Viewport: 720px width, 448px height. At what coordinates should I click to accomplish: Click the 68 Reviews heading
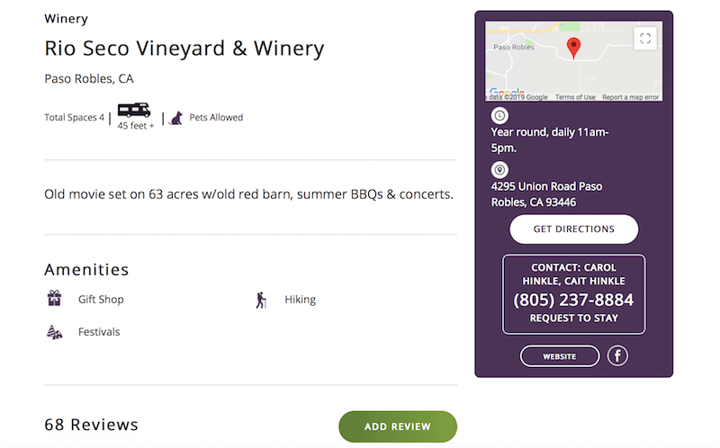click(91, 425)
